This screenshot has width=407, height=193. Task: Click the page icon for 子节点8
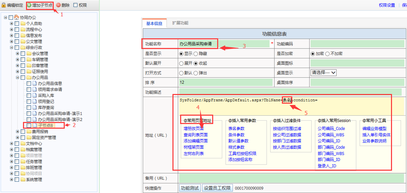click(35, 125)
